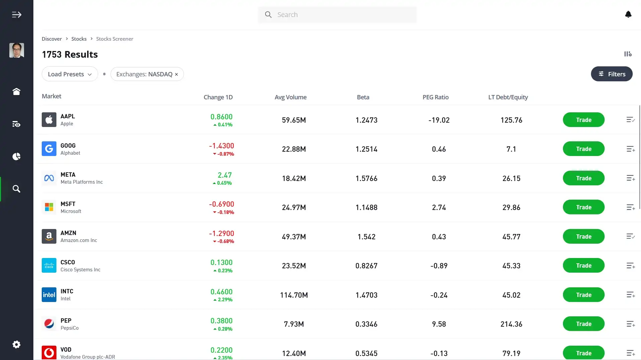Viewport: 641px width, 360px height.
Task: Sort by PEG Ratio column
Action: coord(435,97)
